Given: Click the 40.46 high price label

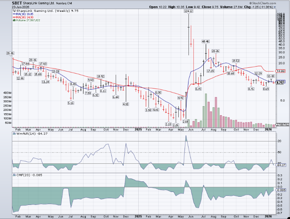Looking at the screenshot, I should [x=206, y=41].
